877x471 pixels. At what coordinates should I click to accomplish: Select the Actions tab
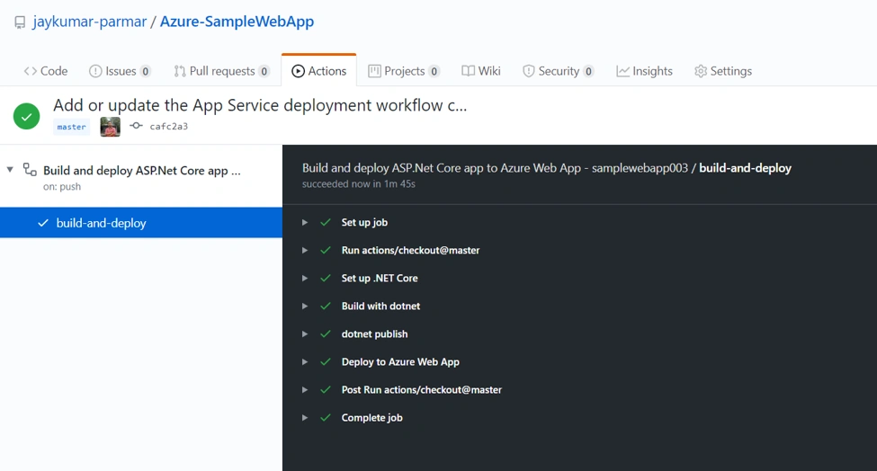point(318,71)
